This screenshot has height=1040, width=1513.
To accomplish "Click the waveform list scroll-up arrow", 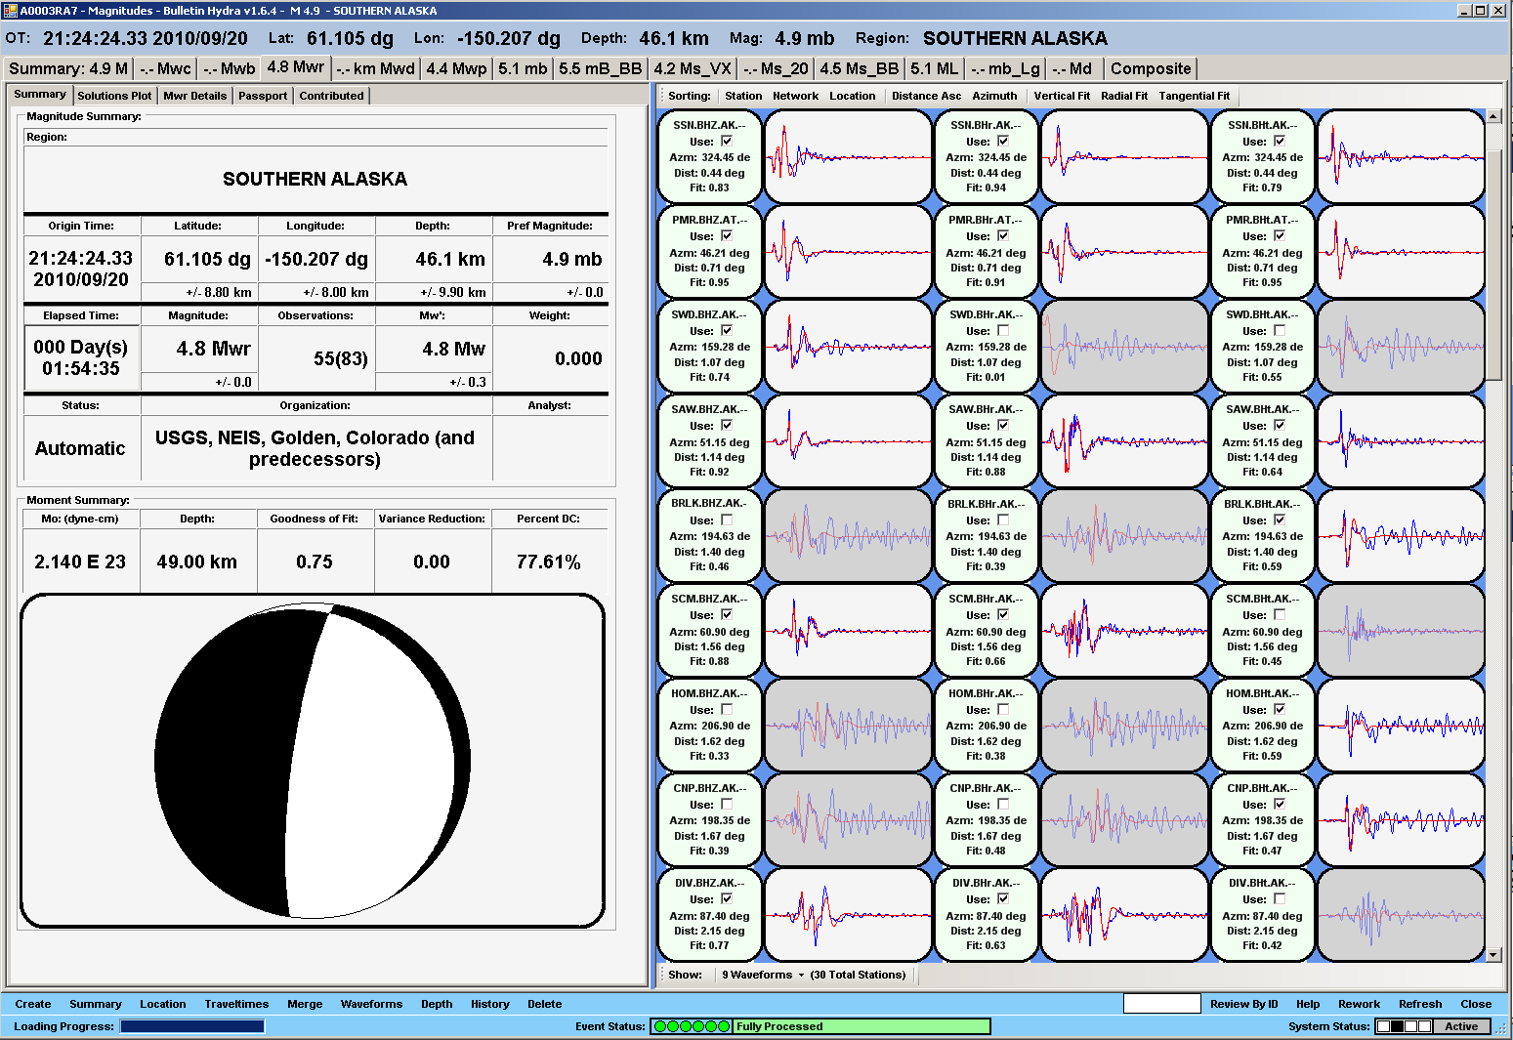I will (x=1493, y=116).
